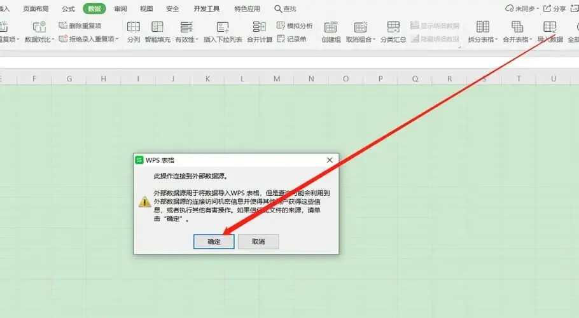579x318 pixels.
Task: Open the 审阅 ribbon tab
Action: (x=120, y=8)
